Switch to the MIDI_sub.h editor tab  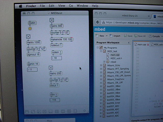[157, 45]
